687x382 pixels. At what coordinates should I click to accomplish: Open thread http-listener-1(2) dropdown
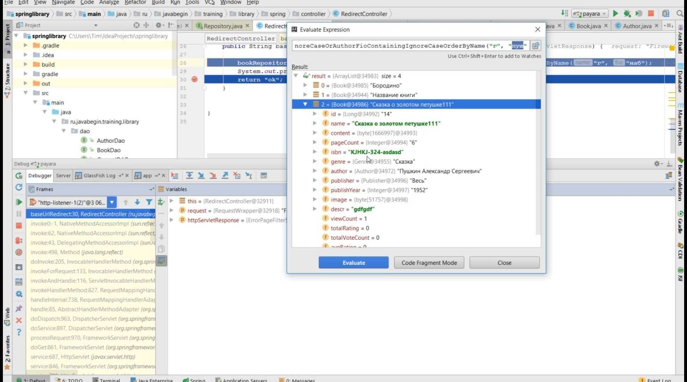pyautogui.click(x=112, y=202)
